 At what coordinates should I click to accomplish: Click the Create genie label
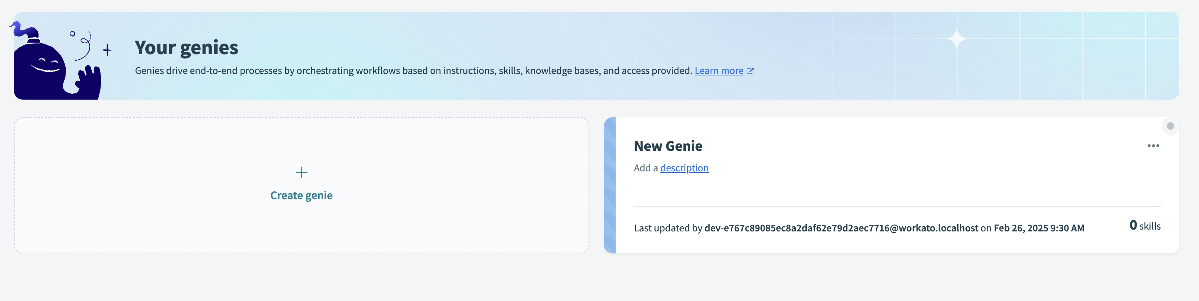[x=301, y=196]
